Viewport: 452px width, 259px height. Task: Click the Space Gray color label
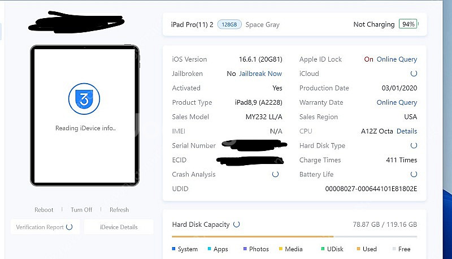[263, 25]
